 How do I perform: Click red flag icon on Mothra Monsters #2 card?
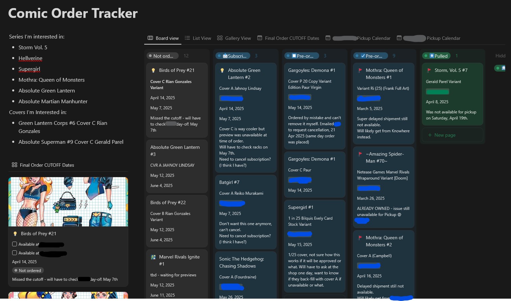click(x=360, y=238)
